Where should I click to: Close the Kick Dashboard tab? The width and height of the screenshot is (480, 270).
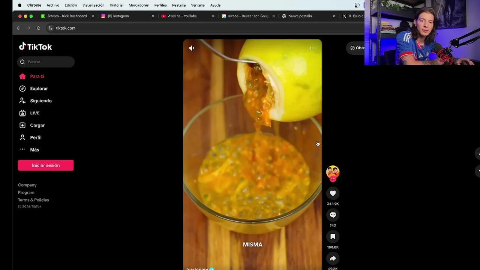coord(93,16)
